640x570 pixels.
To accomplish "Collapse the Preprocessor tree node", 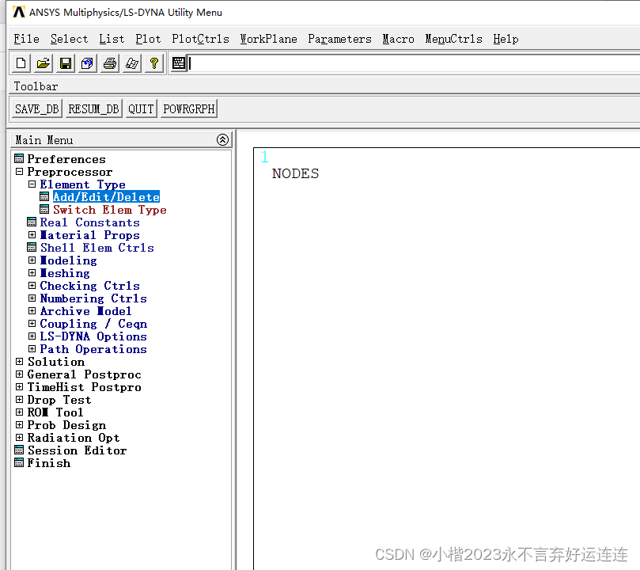I will coord(19,172).
